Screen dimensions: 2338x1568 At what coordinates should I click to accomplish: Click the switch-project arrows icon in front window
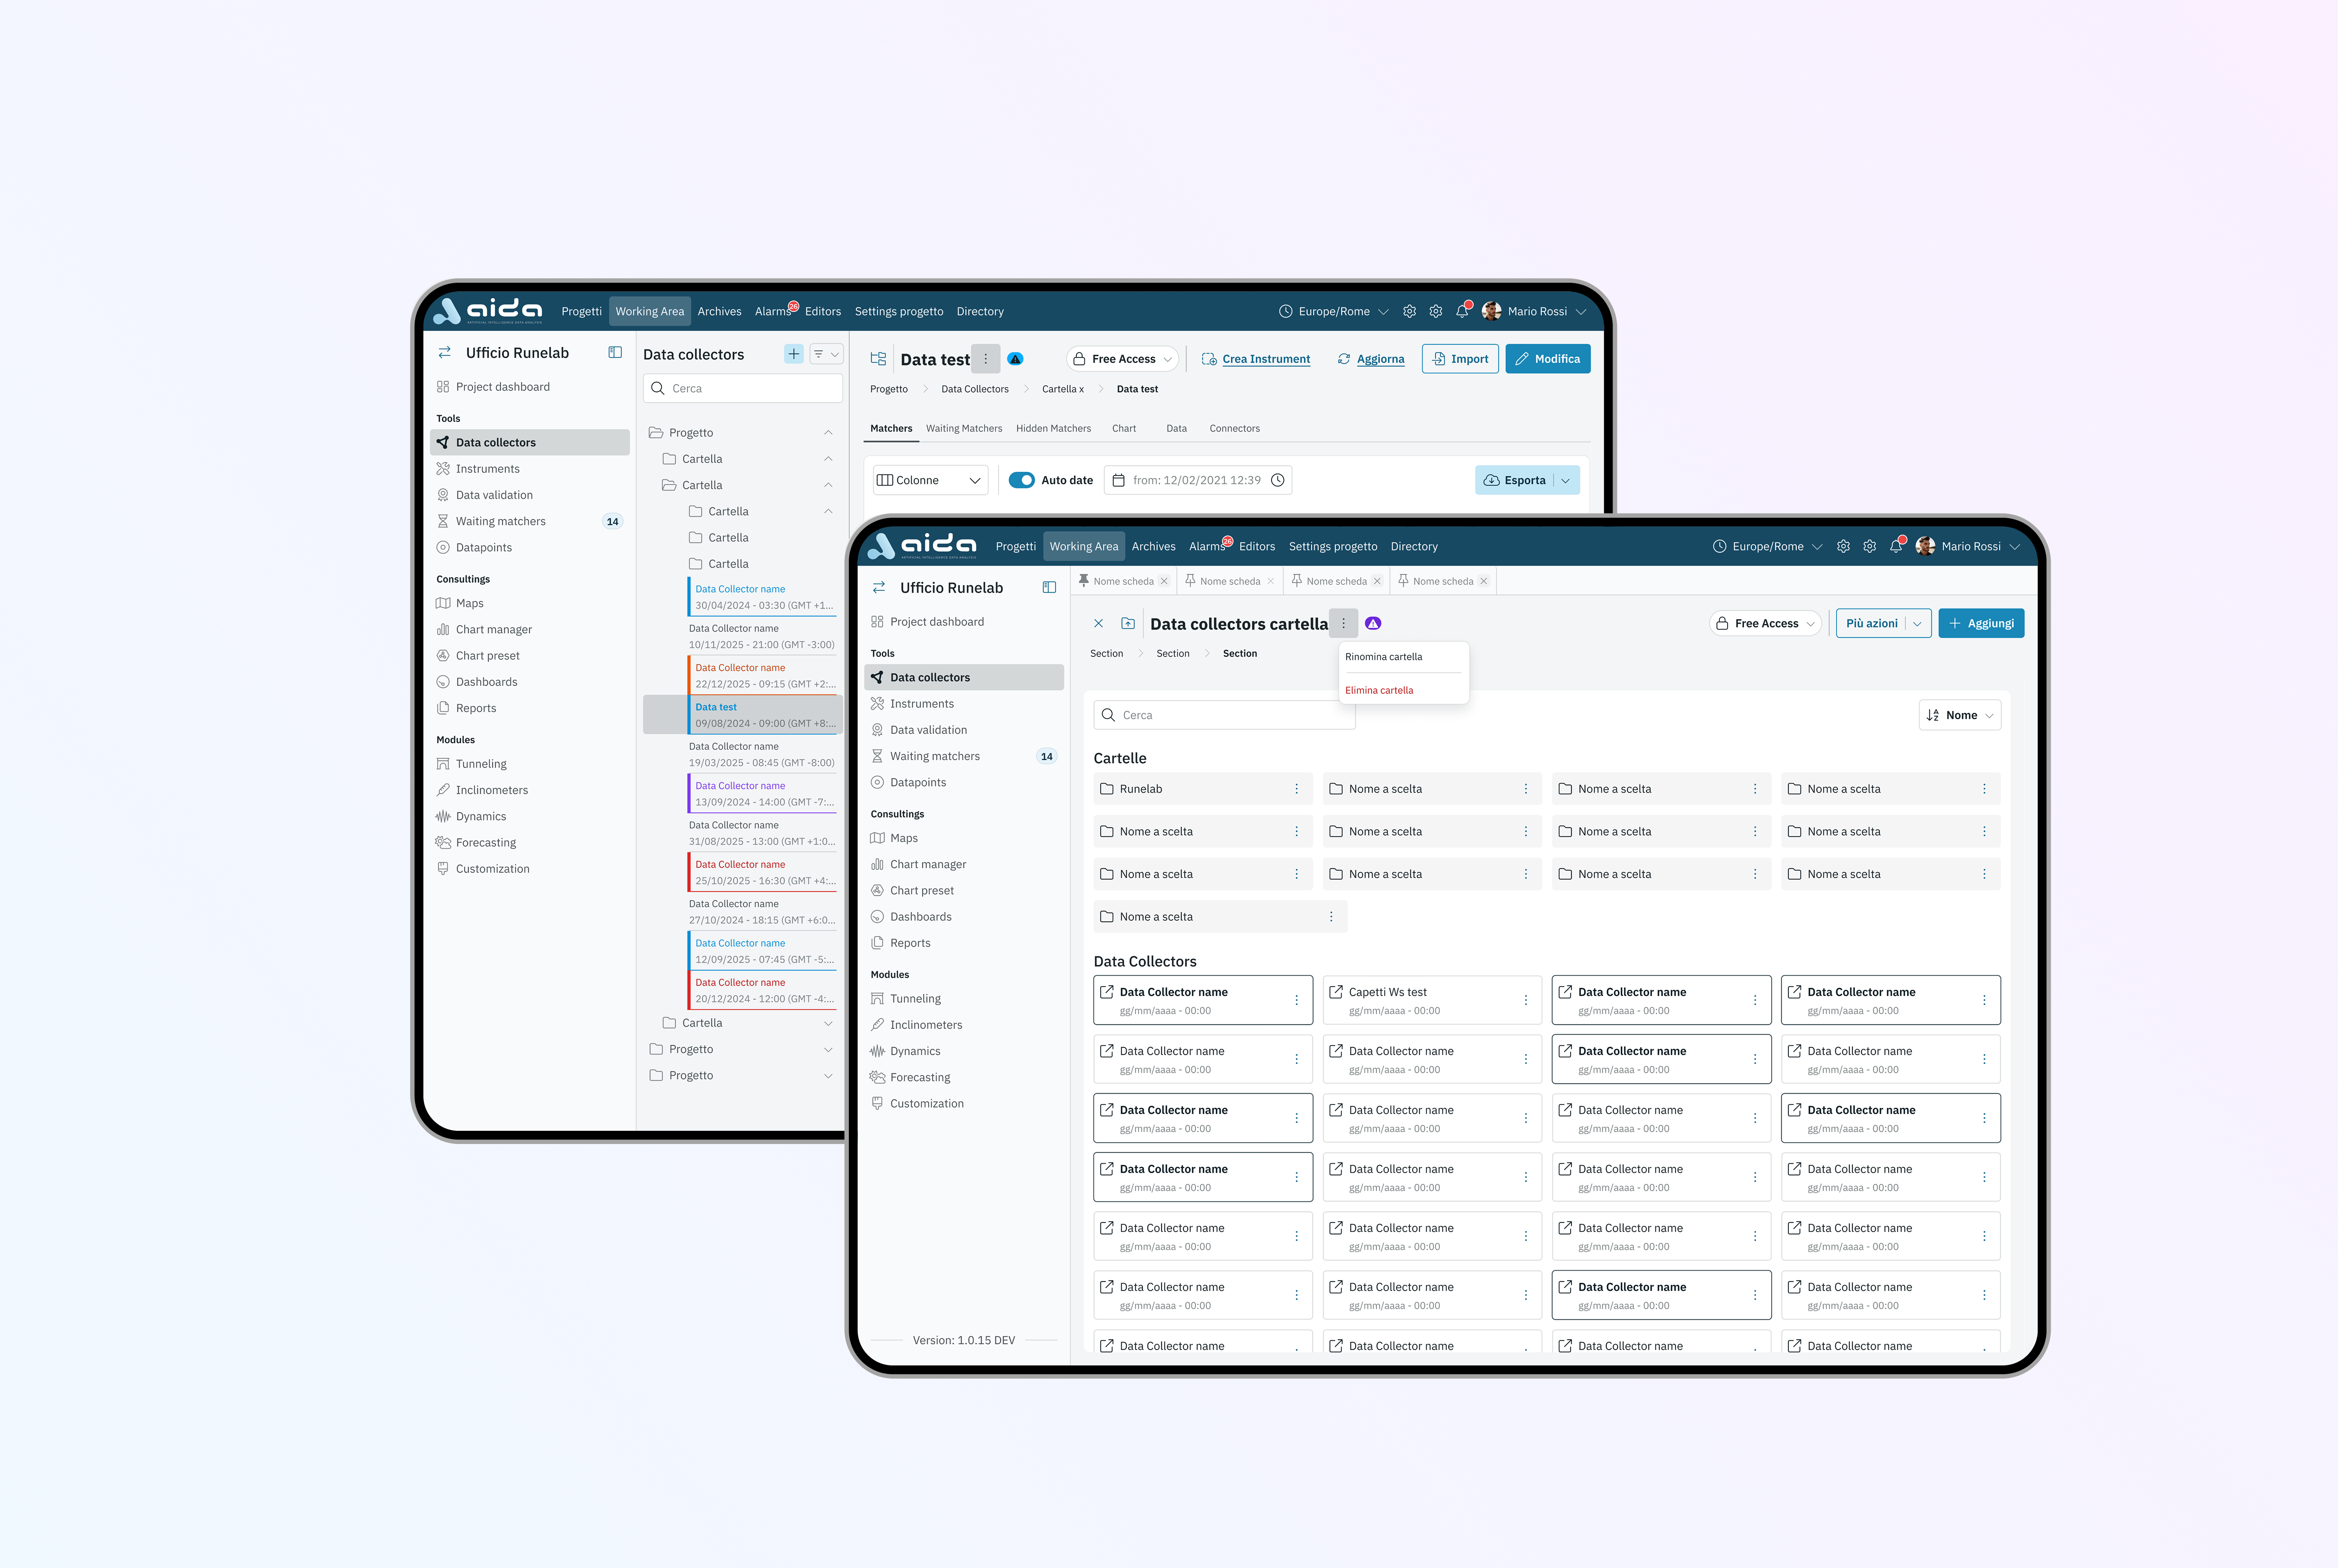coord(878,588)
